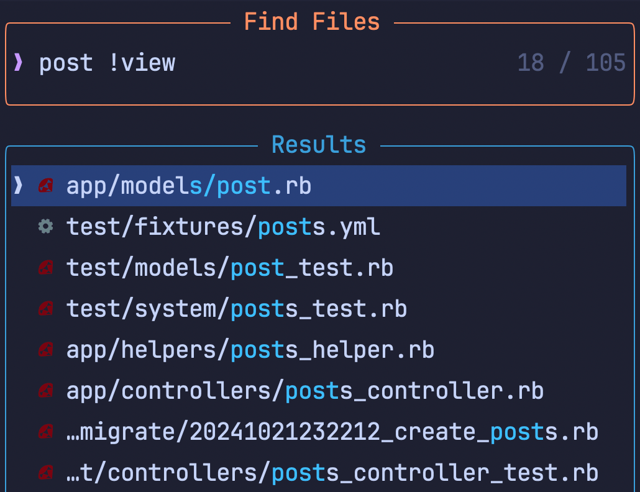Select app/models/post.rb result
The height and width of the screenshot is (492, 640).
[189, 186]
